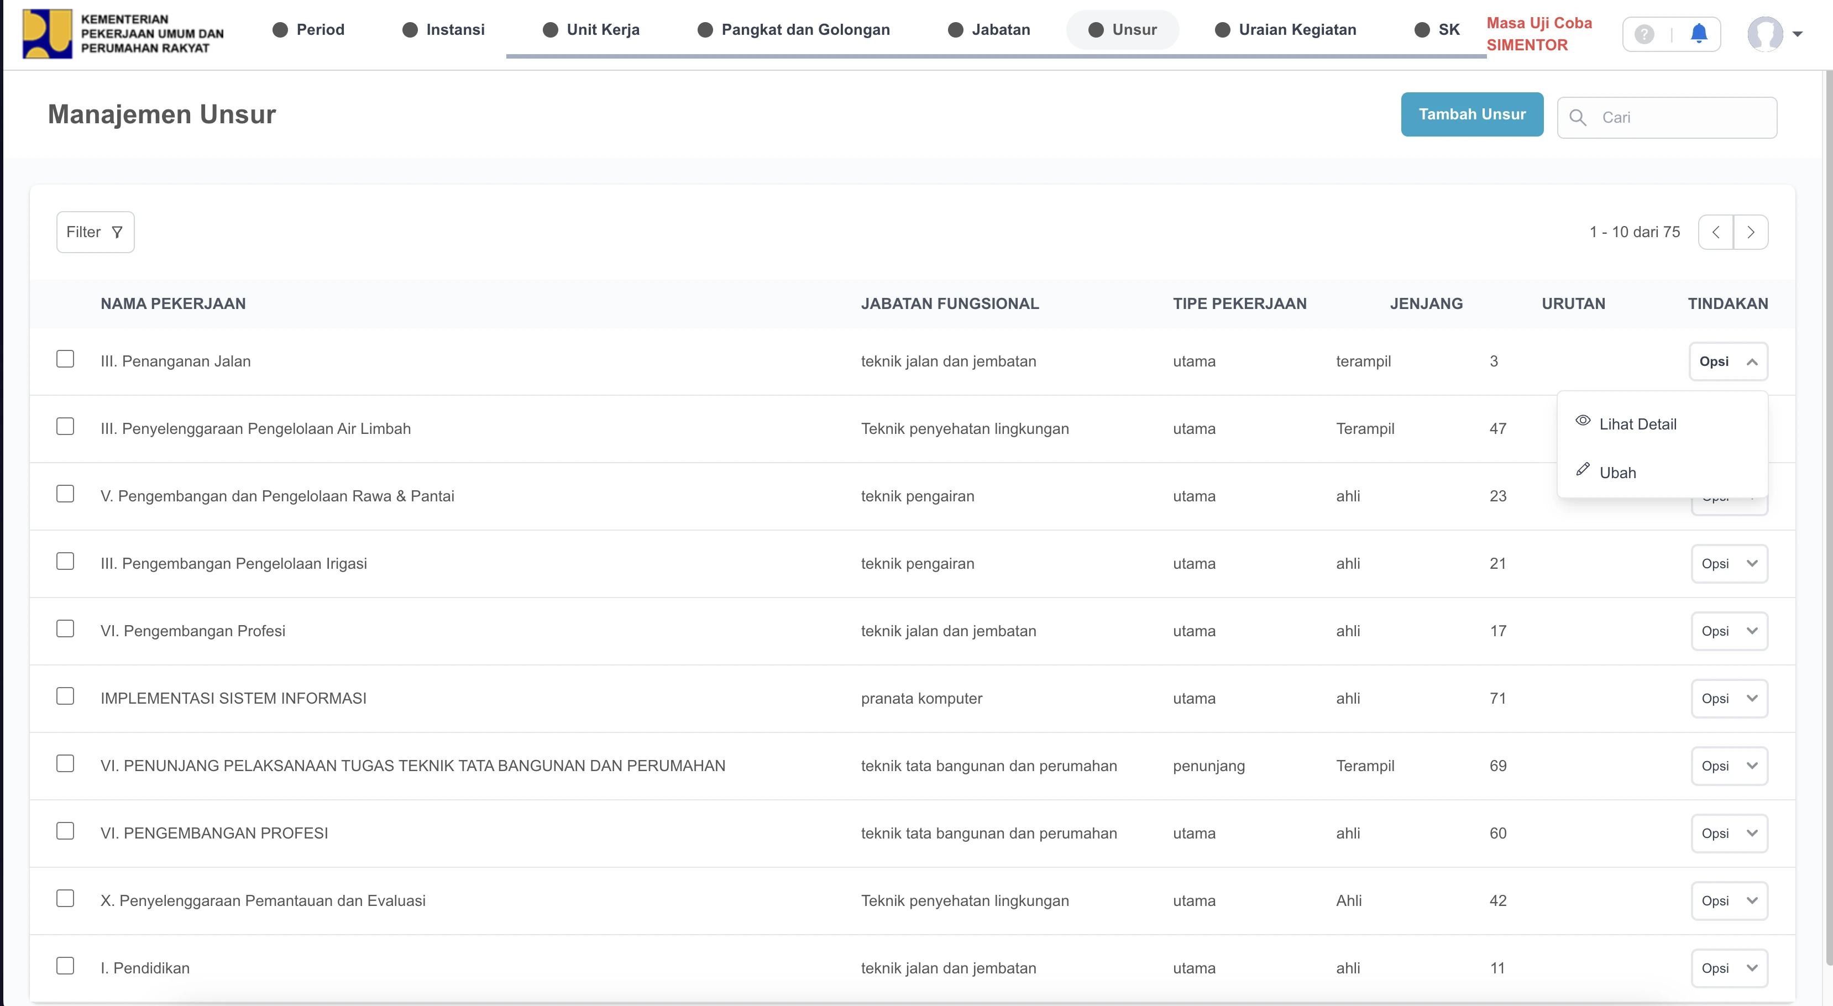Expand Opsi dropdown for VI. Pengembangan Profesi
Image resolution: width=1833 pixels, height=1006 pixels.
tap(1729, 631)
